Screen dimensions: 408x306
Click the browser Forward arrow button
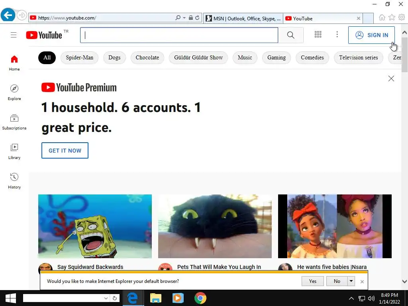(x=22, y=16)
